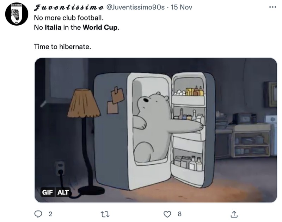
Task: Show the ALT image description badge
Action: (63, 192)
